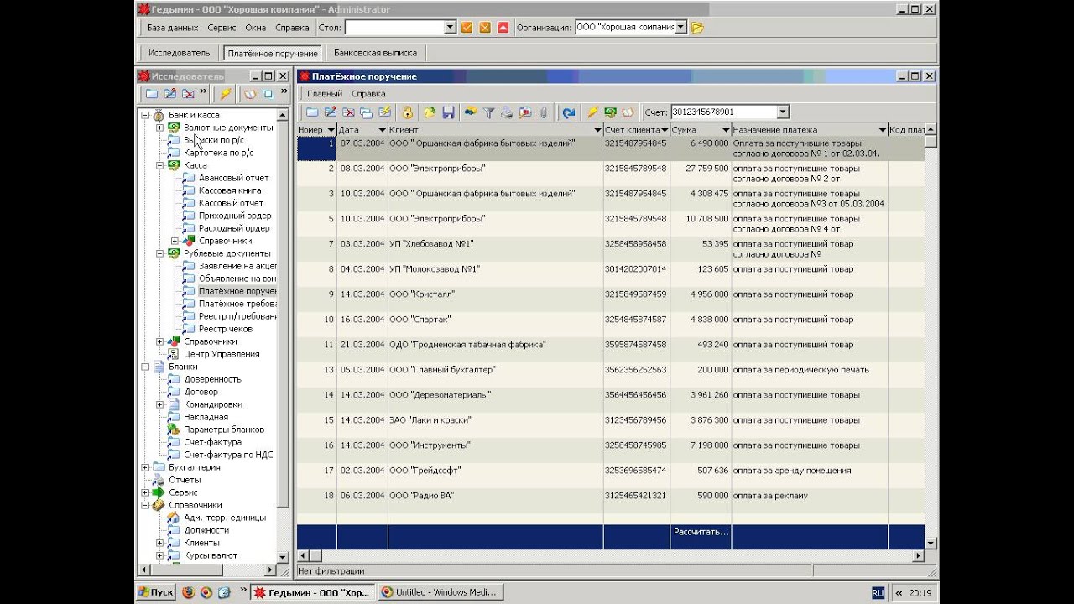Open the Клиент column header dropdown arrow
The height and width of the screenshot is (604, 1074).
pyautogui.click(x=597, y=130)
